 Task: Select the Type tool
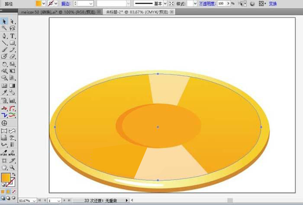coord(13,36)
